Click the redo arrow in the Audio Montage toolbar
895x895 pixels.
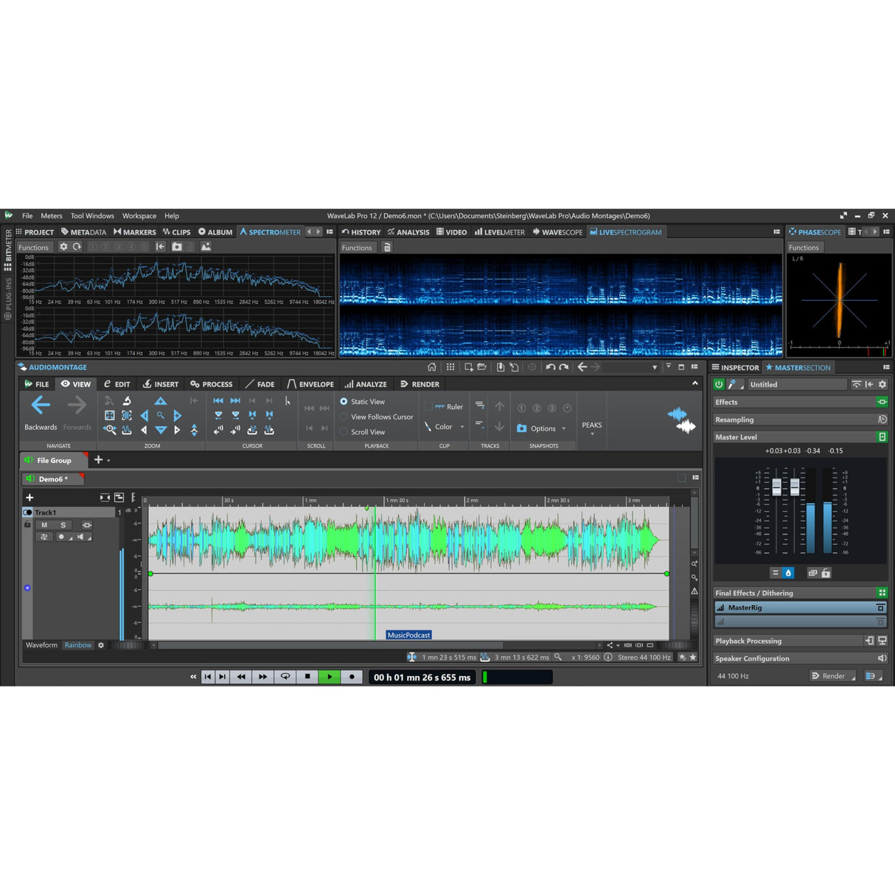click(564, 367)
